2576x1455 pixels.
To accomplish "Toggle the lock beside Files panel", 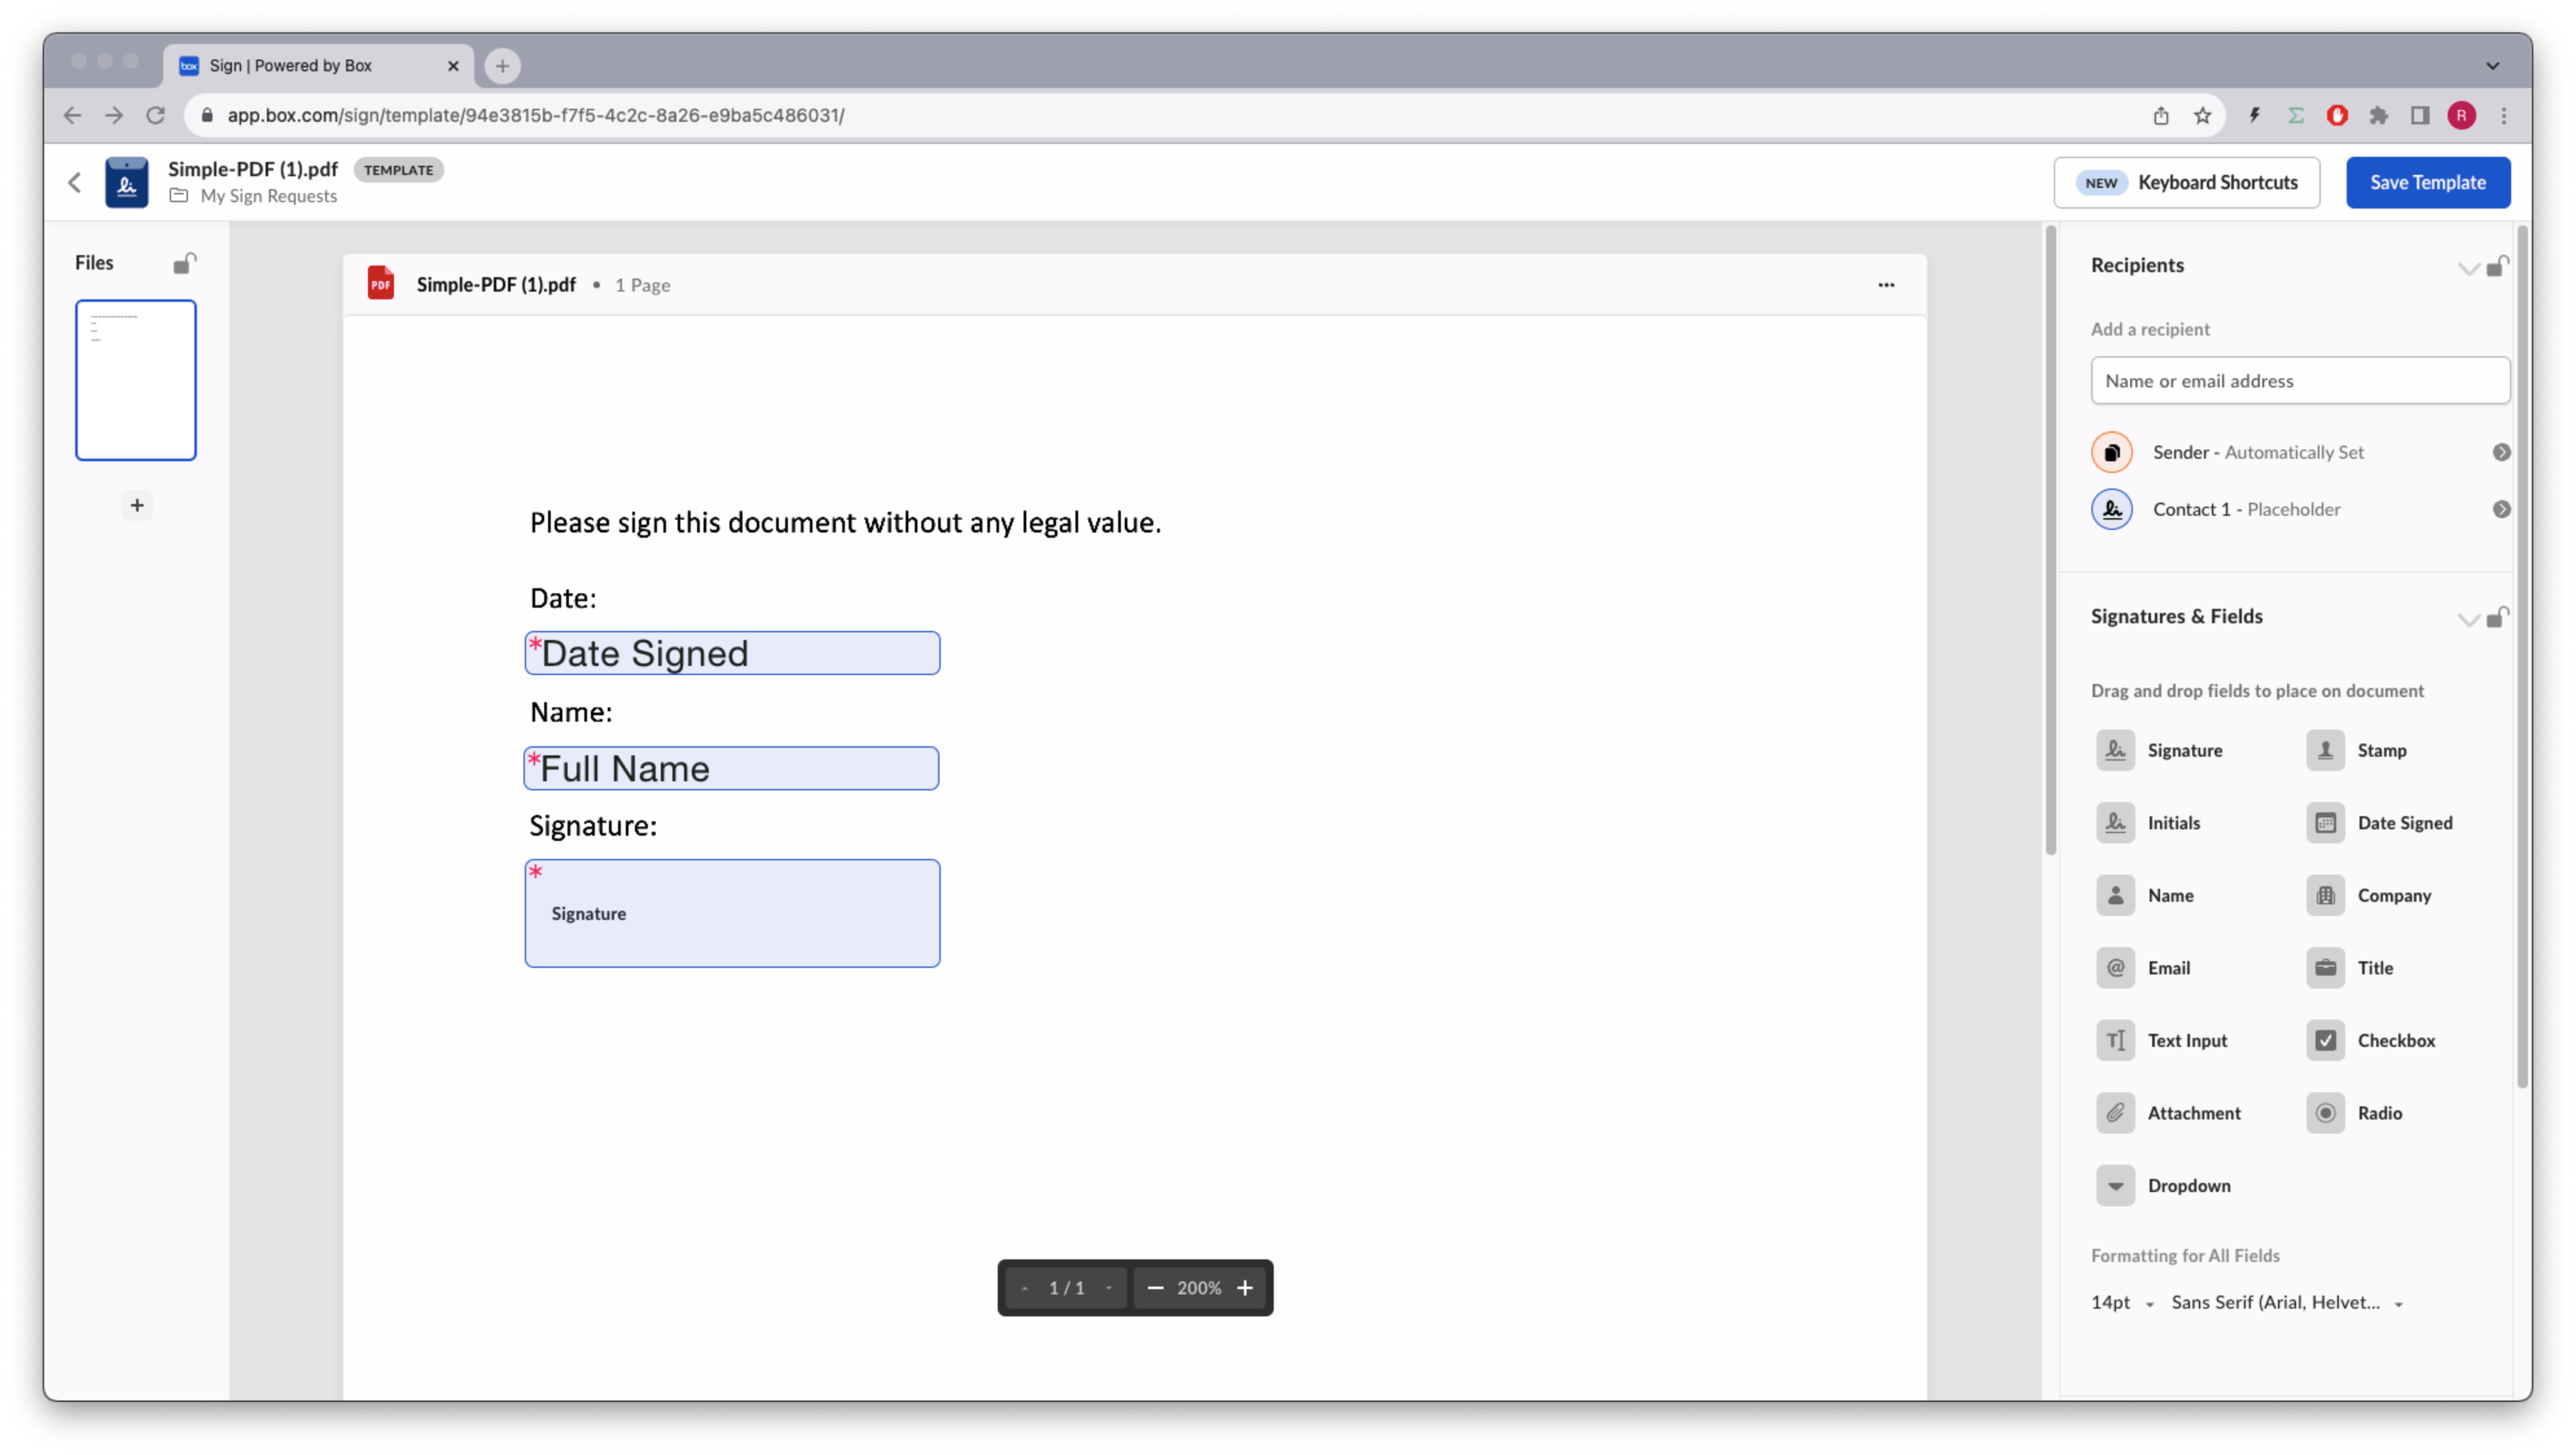I will (x=185, y=262).
